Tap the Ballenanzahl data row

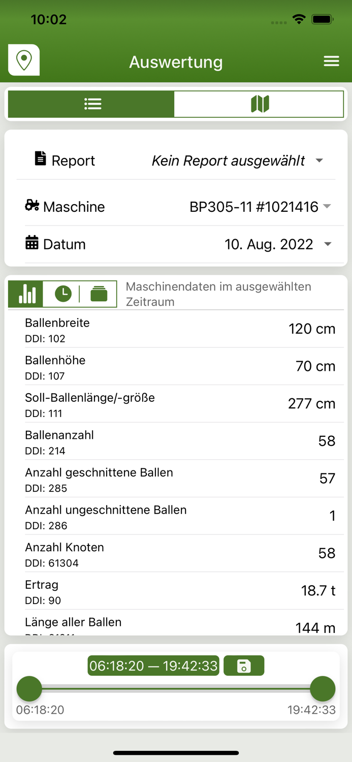coord(176,441)
